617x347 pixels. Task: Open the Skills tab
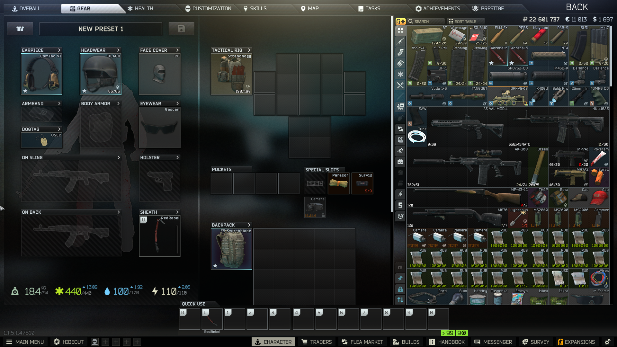point(255,9)
